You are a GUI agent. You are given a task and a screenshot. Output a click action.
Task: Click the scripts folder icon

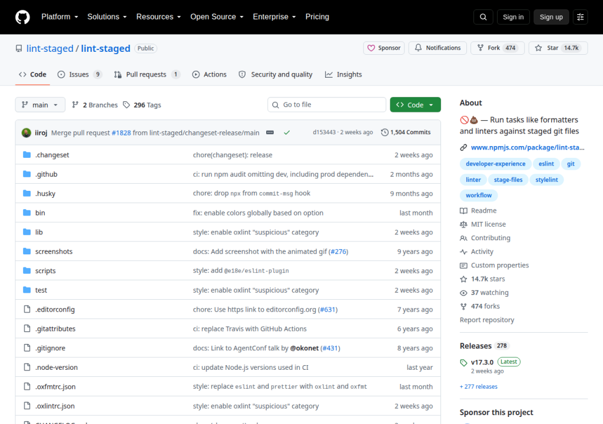coord(27,270)
